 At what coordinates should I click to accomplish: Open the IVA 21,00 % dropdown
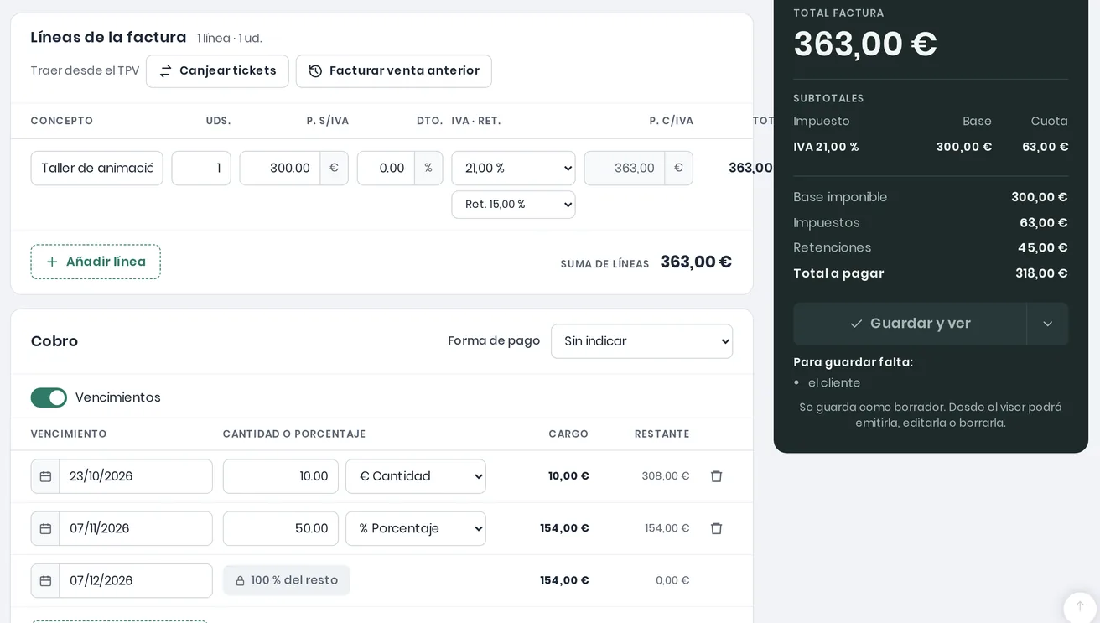(x=513, y=168)
